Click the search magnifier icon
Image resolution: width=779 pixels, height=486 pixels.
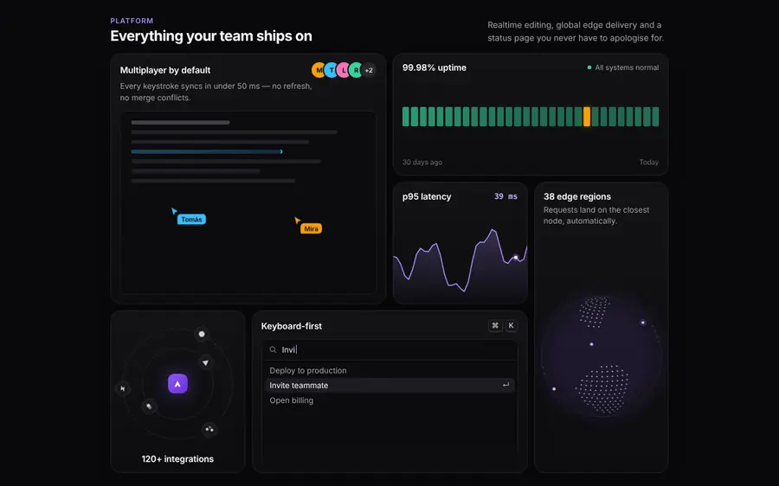(273, 349)
